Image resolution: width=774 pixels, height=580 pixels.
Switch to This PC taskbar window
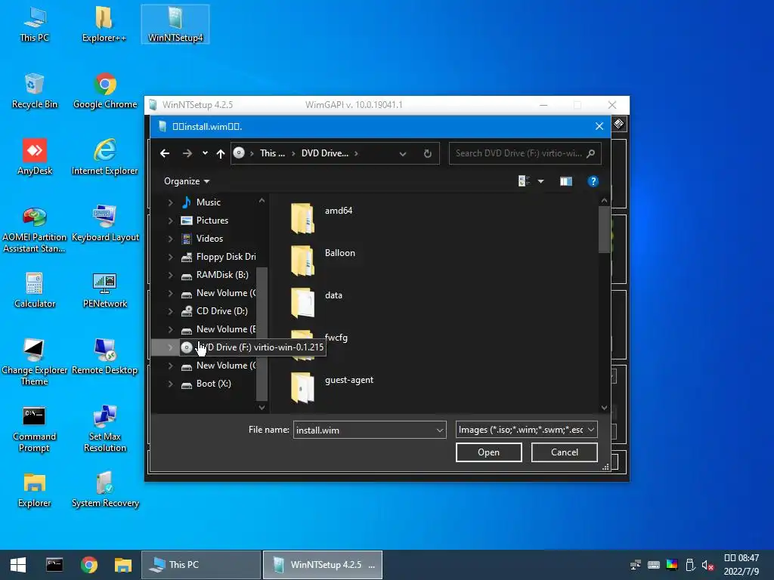201,565
